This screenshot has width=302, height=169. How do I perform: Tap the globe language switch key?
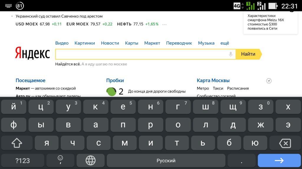click(91, 160)
